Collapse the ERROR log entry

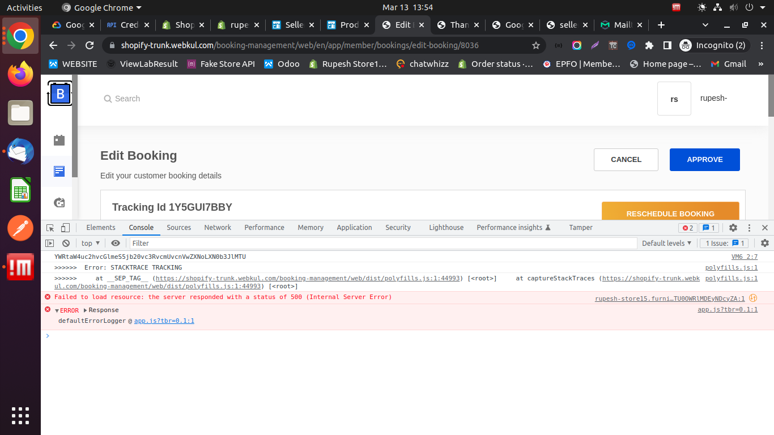pos(57,310)
